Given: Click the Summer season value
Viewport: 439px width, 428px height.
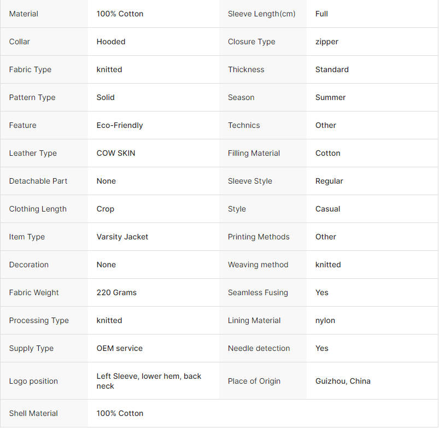Looking at the screenshot, I should point(330,97).
